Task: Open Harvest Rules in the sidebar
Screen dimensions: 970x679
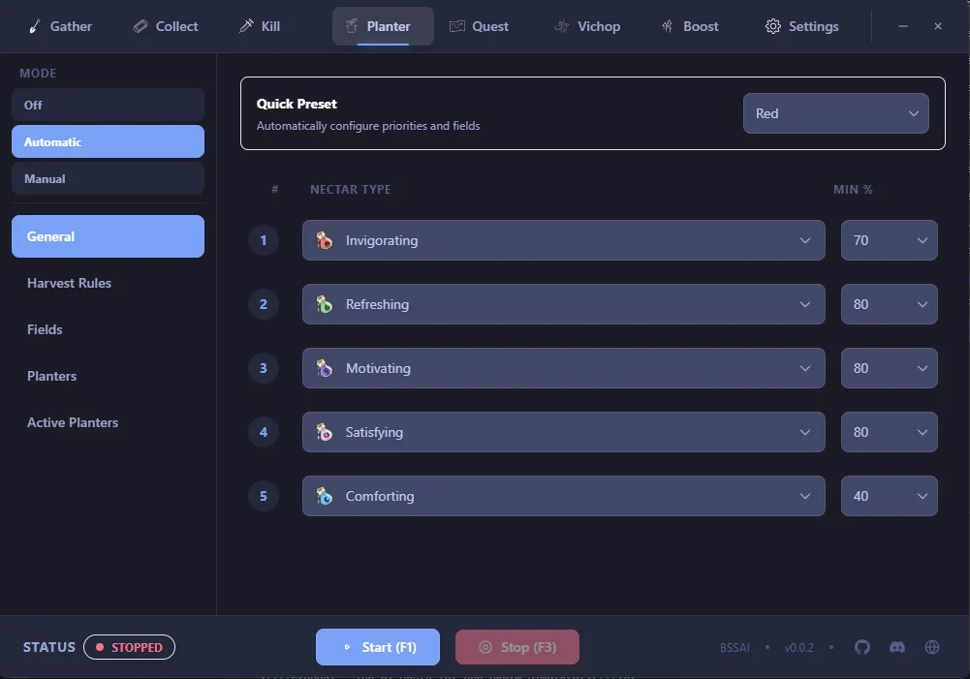Action: tap(69, 283)
